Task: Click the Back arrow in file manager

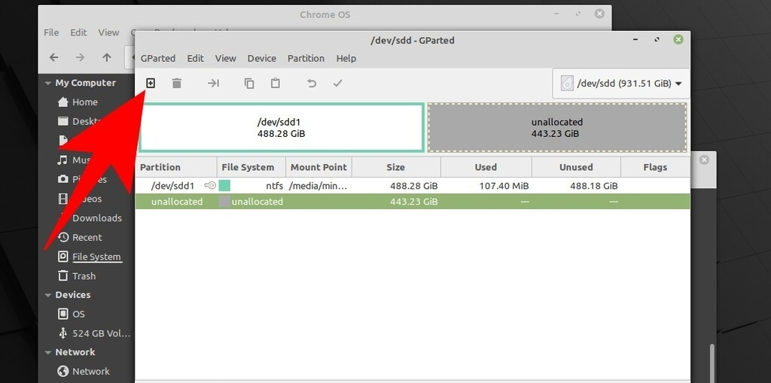Action: (54, 57)
